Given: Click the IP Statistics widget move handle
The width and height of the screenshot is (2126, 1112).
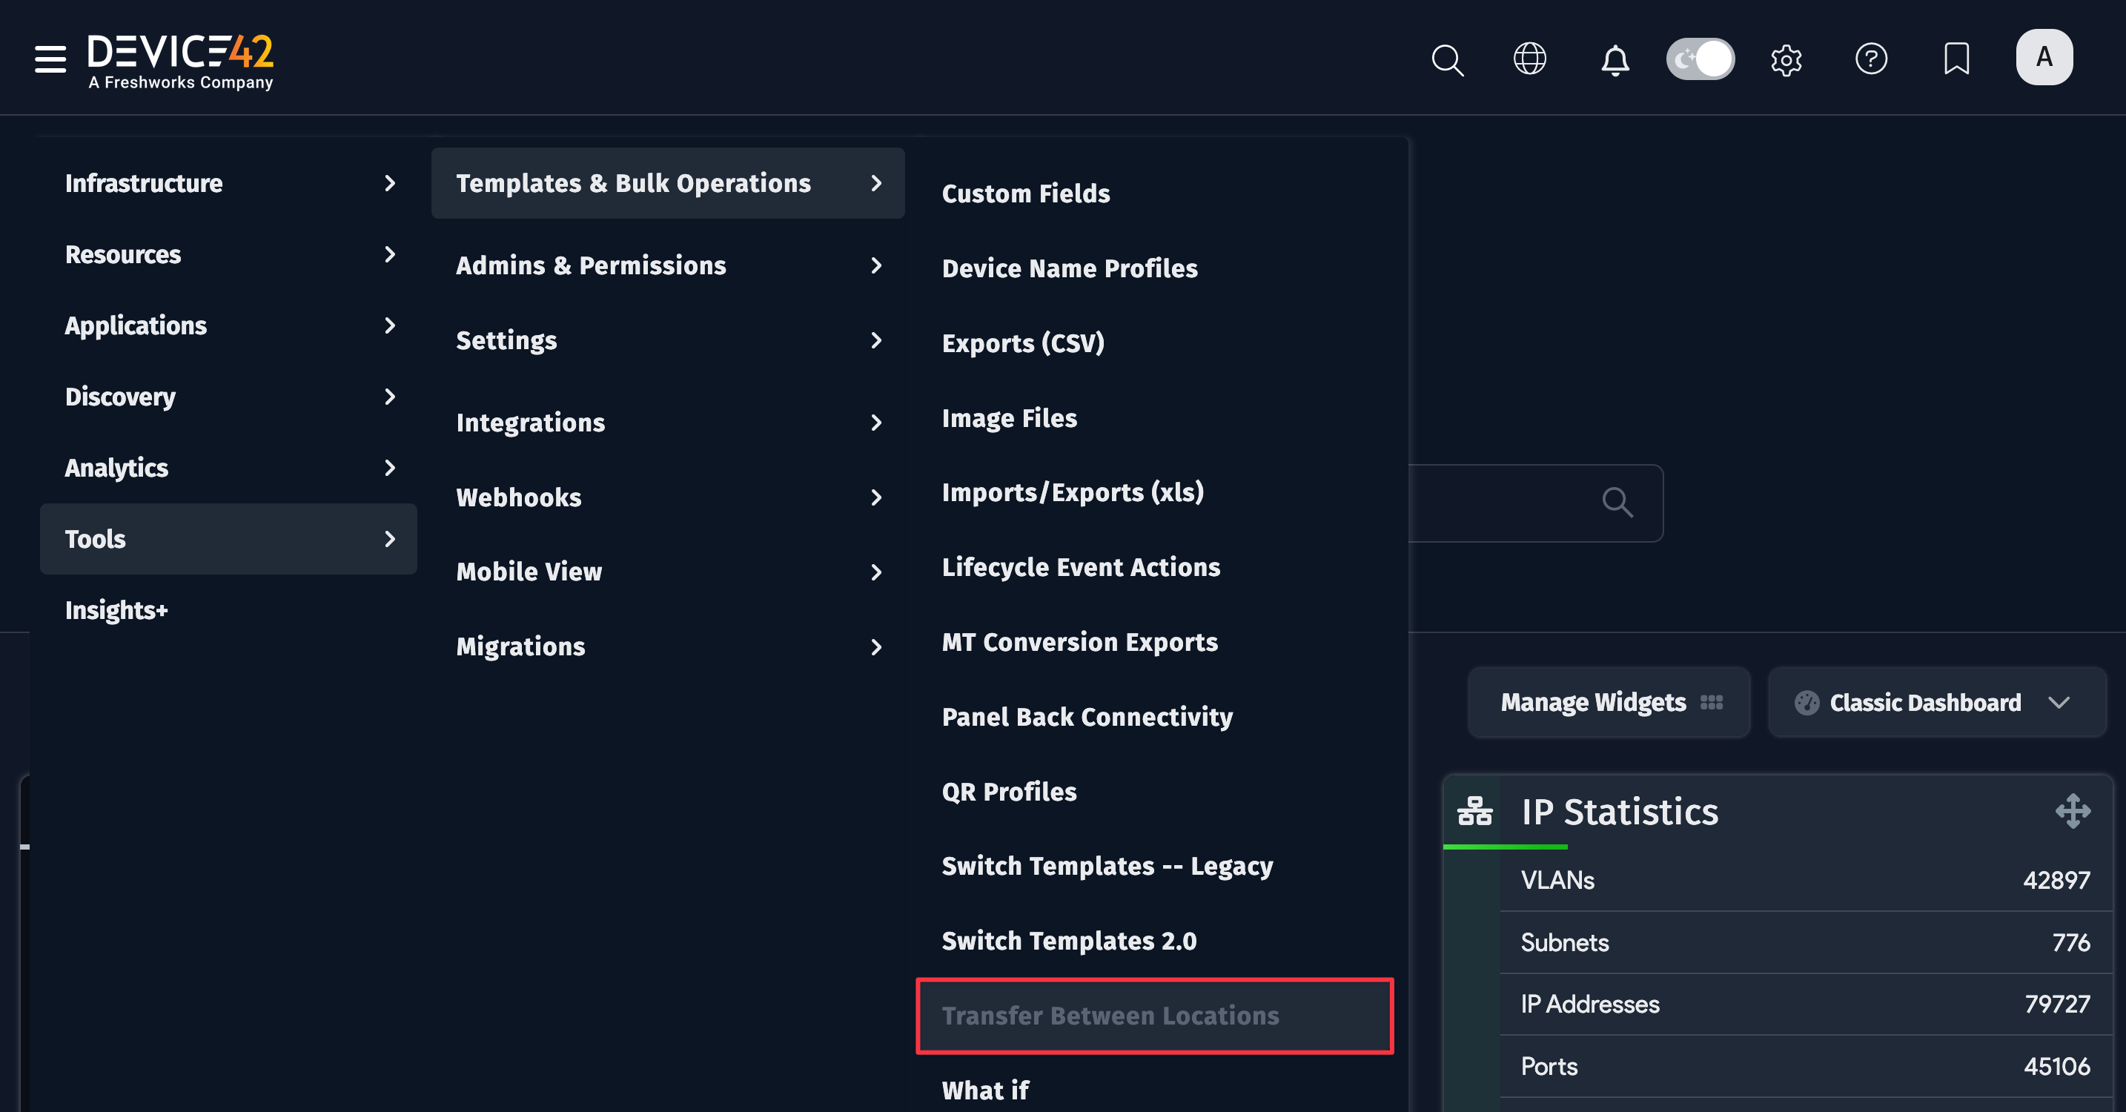Looking at the screenshot, I should click(2072, 811).
